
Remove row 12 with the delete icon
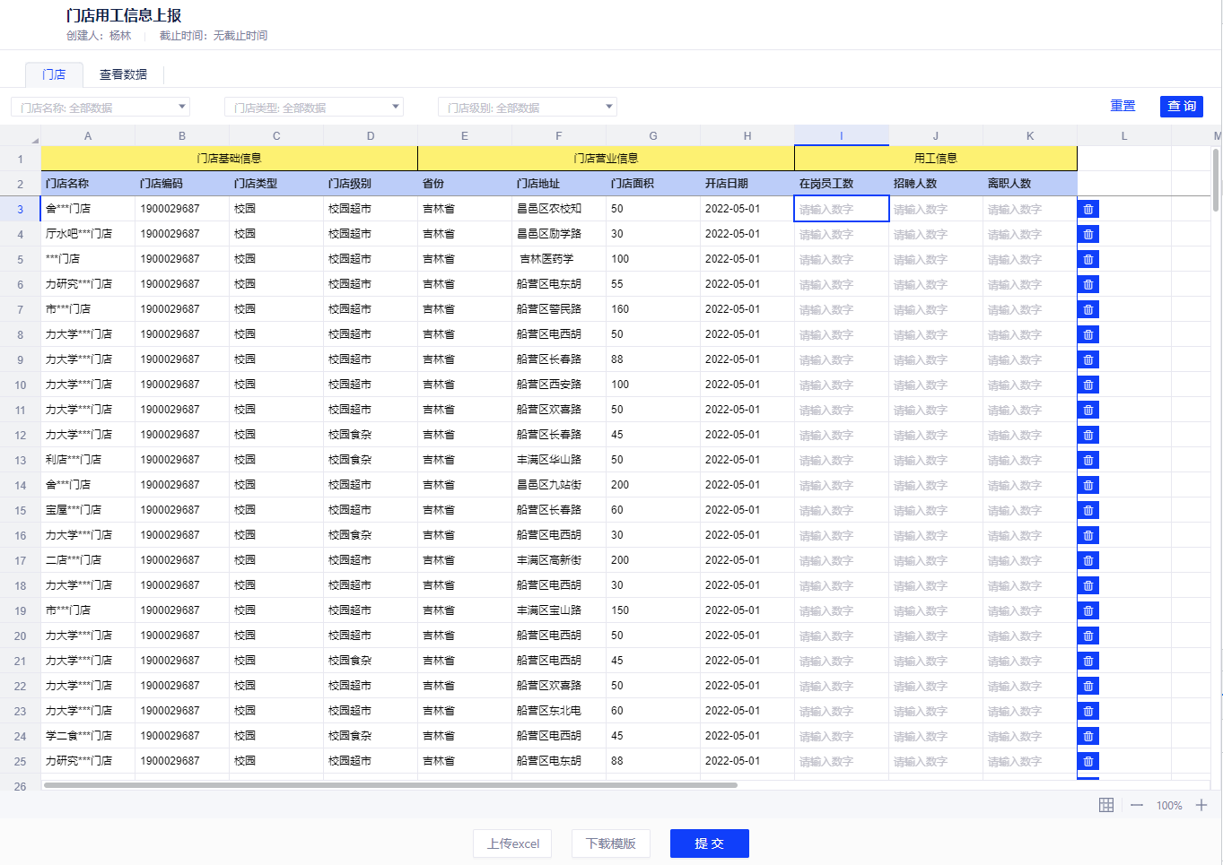1088,435
